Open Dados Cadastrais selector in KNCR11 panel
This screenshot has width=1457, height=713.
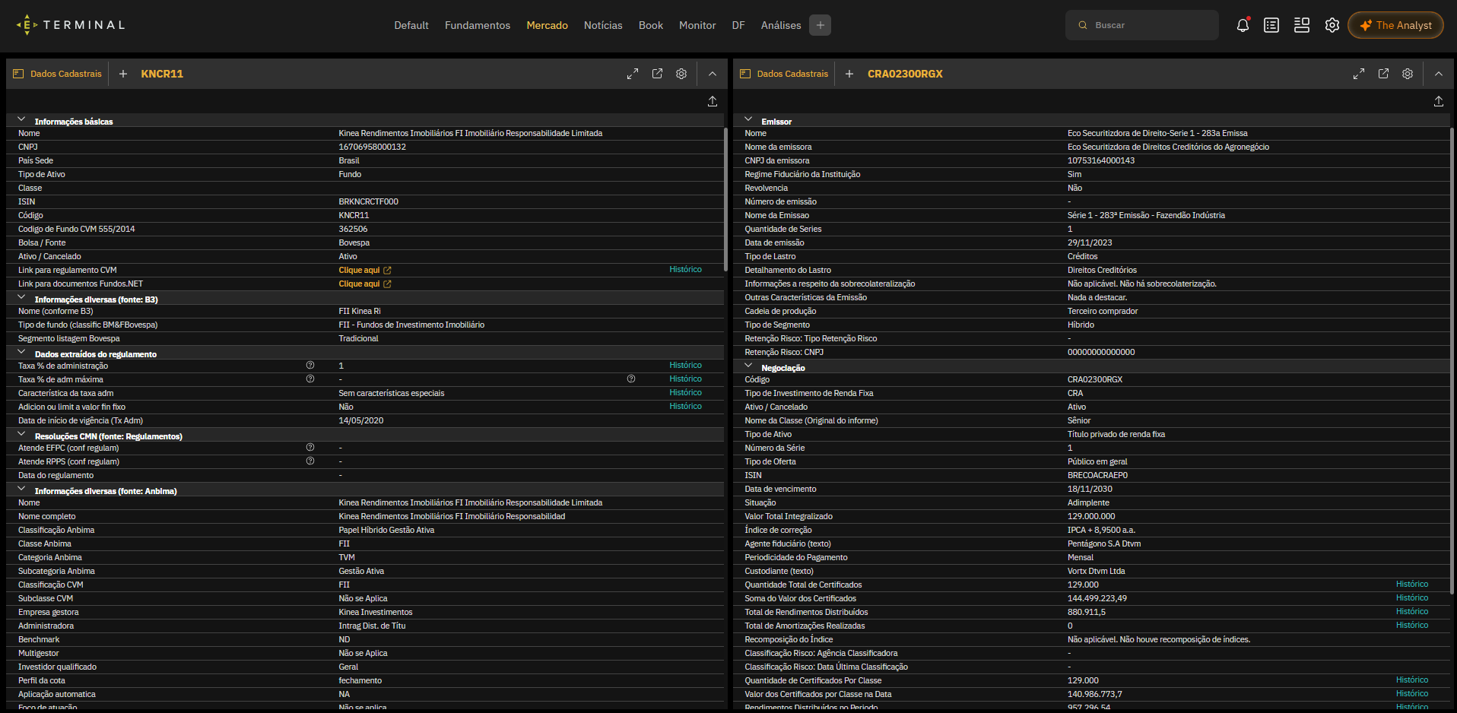[x=58, y=74]
